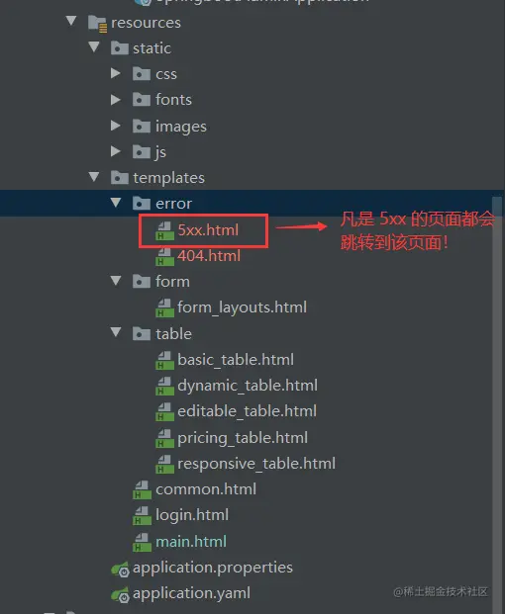The height and width of the screenshot is (614, 505).
Task: Click the login.html file icon
Action: [x=142, y=516]
